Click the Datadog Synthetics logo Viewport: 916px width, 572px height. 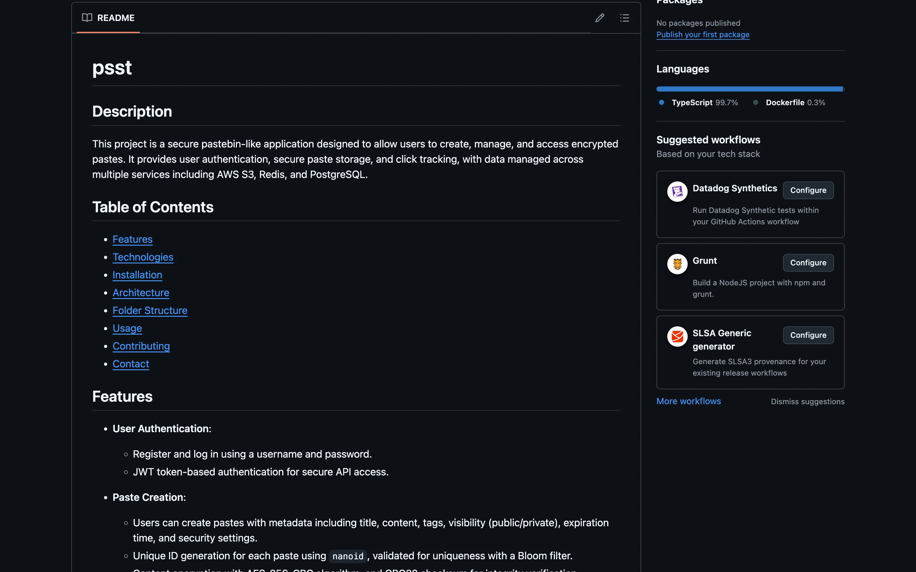(677, 191)
